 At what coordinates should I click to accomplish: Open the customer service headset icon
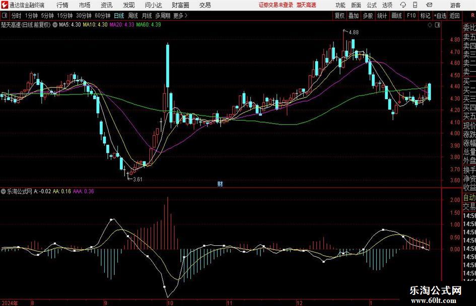coord(403,5)
